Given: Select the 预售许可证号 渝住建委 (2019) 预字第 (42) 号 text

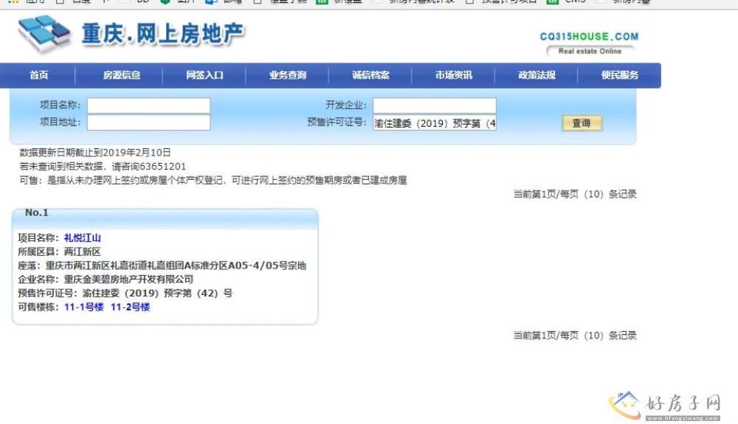Looking at the screenshot, I should pyautogui.click(x=125, y=293).
